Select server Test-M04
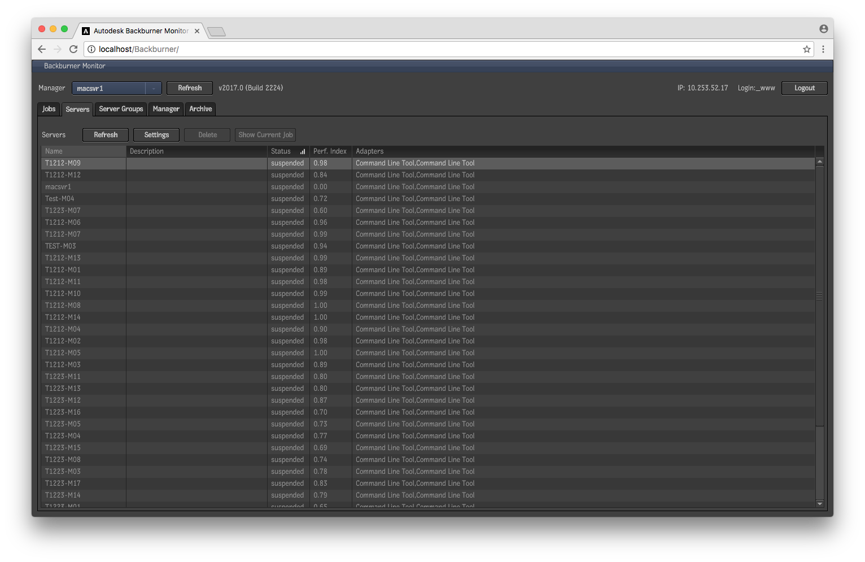Screen dimensions: 865x562 [428, 199]
